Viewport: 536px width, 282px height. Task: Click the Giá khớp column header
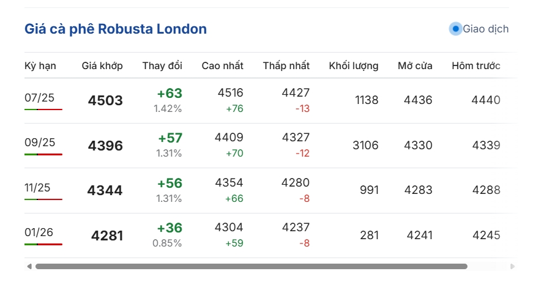pyautogui.click(x=102, y=66)
